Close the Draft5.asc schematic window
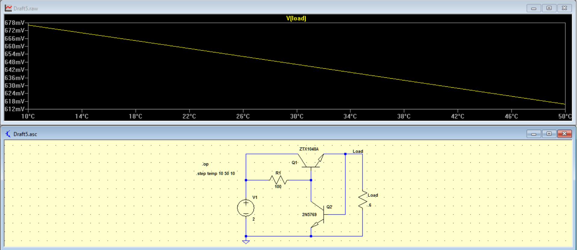 [564, 134]
